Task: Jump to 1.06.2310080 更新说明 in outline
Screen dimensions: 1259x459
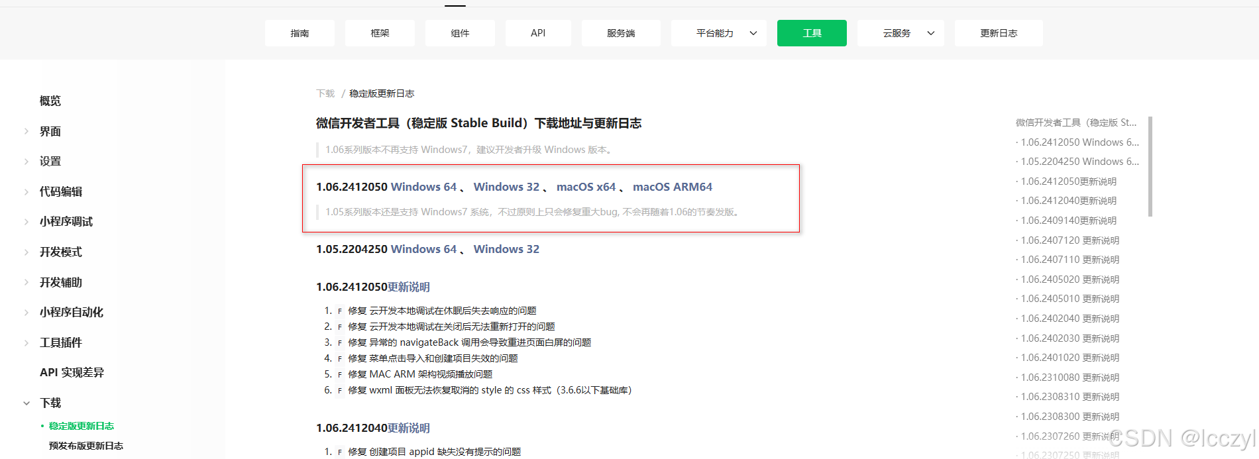Action: coord(1070,378)
